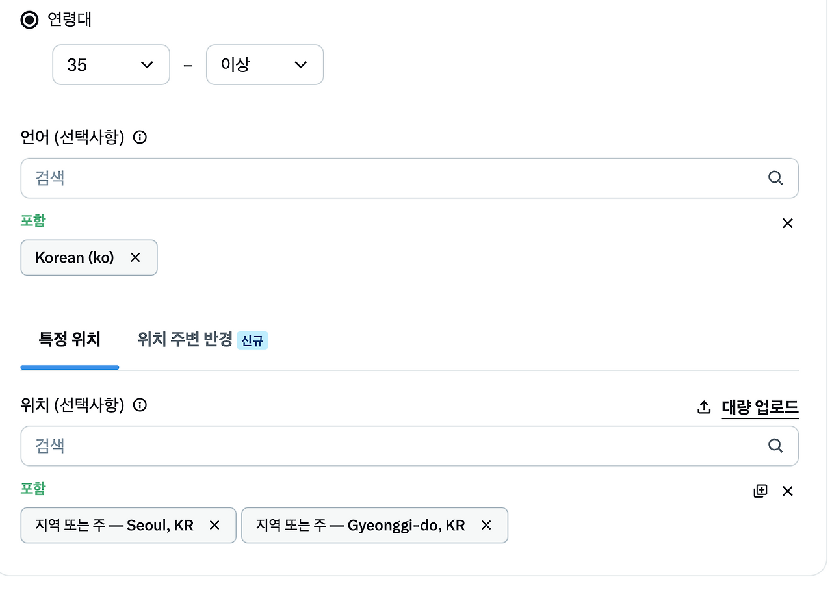Click the 대량 업로드 link
The image size is (832, 590).
[x=760, y=406]
